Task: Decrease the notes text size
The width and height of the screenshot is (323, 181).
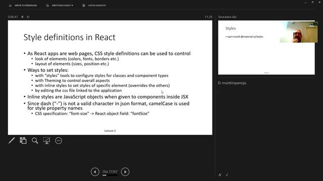Action: pos(227,175)
